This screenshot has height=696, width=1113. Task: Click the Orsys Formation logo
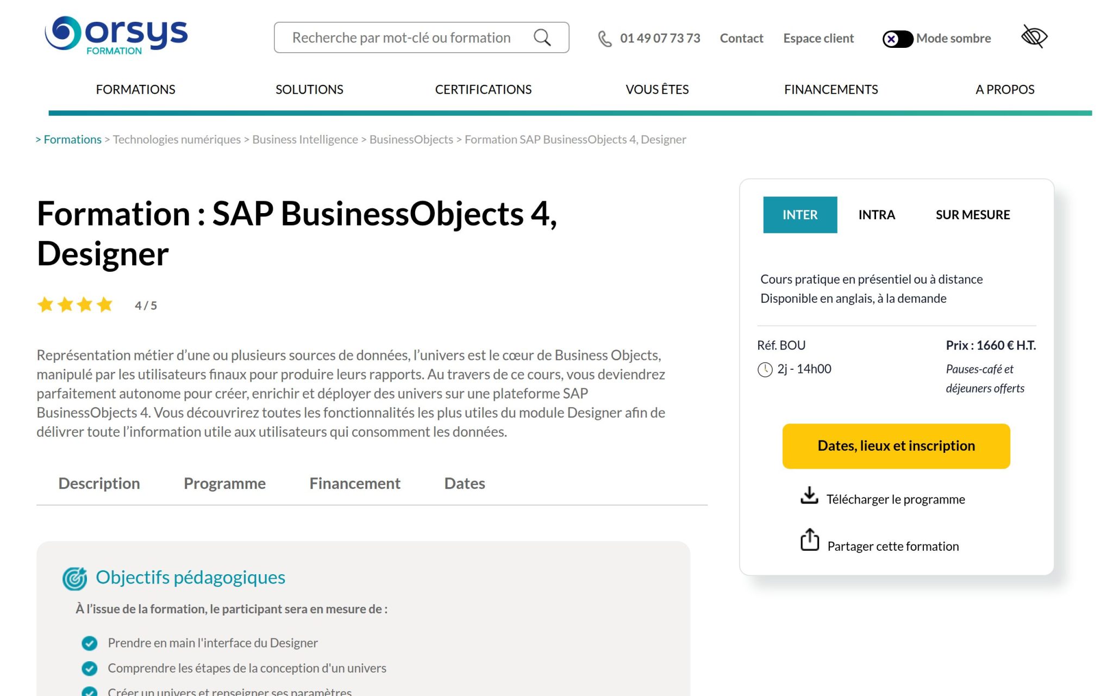tap(116, 35)
